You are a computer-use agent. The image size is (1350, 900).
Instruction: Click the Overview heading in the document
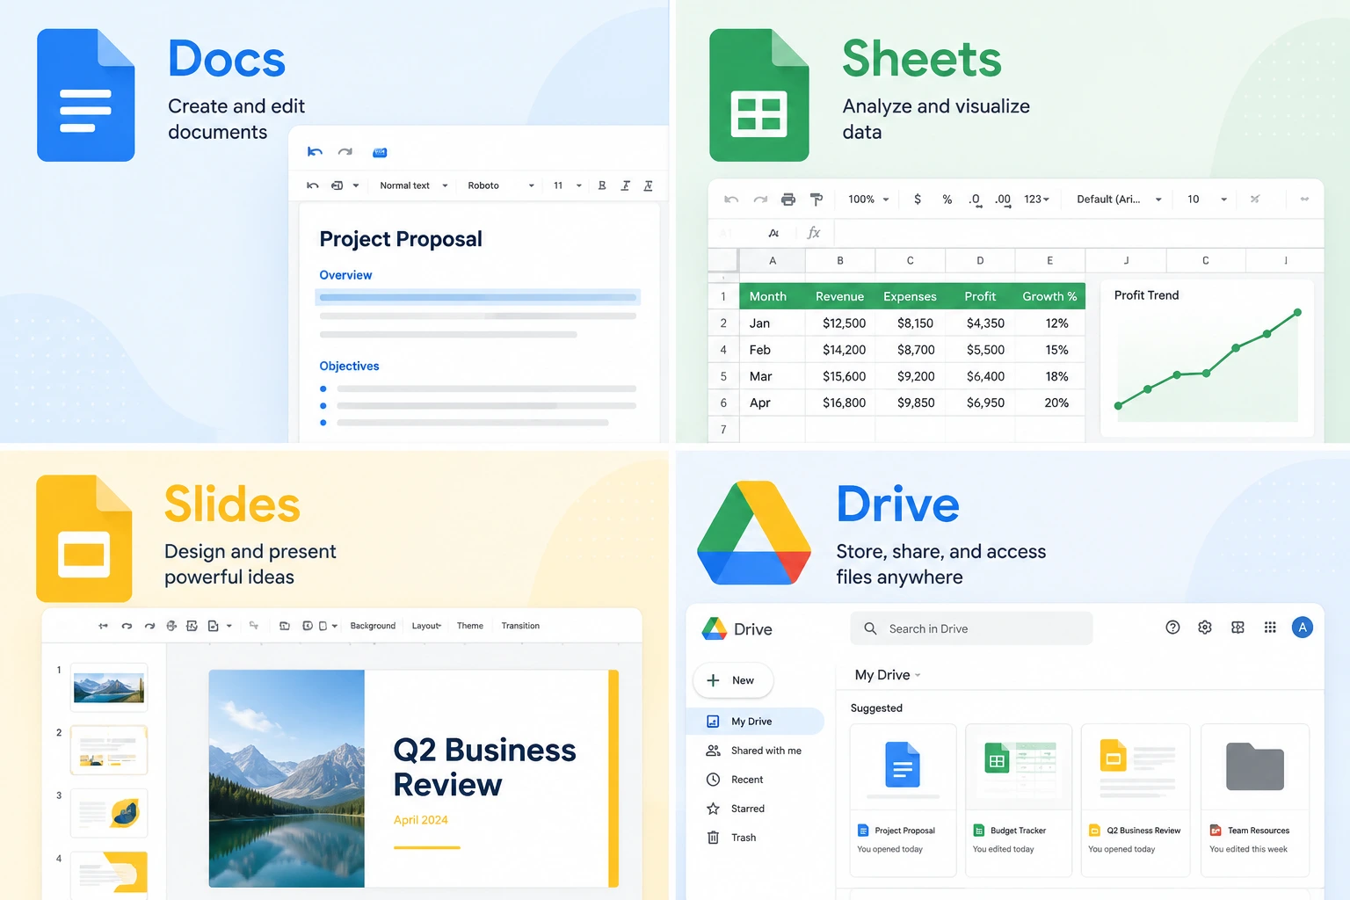tap(345, 275)
